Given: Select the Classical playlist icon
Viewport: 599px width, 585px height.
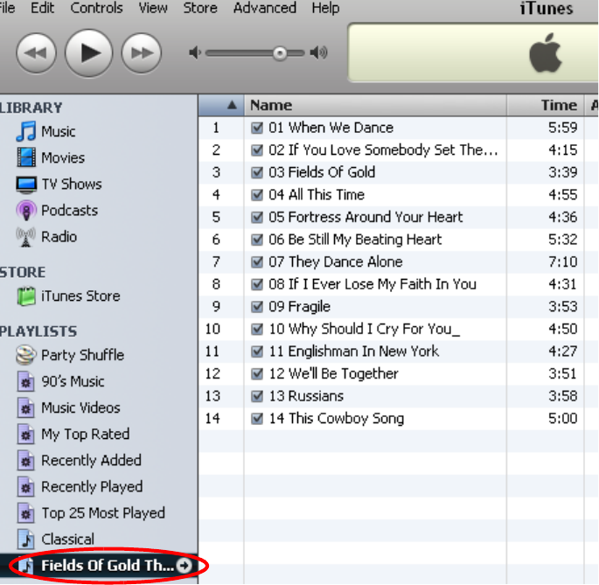Looking at the screenshot, I should [x=26, y=540].
